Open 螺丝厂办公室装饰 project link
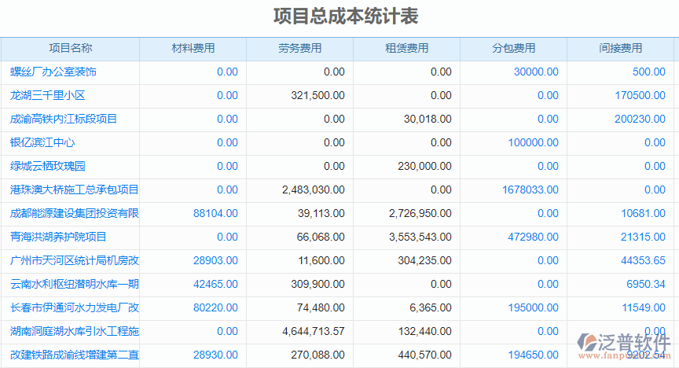 tap(53, 72)
